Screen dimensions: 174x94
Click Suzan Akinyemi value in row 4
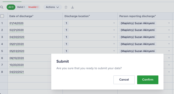pyautogui.click(x=138, y=44)
